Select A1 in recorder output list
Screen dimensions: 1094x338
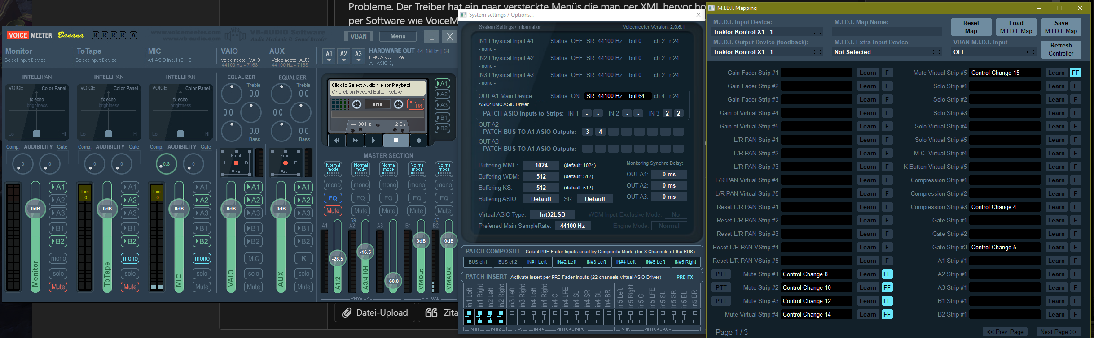(442, 83)
